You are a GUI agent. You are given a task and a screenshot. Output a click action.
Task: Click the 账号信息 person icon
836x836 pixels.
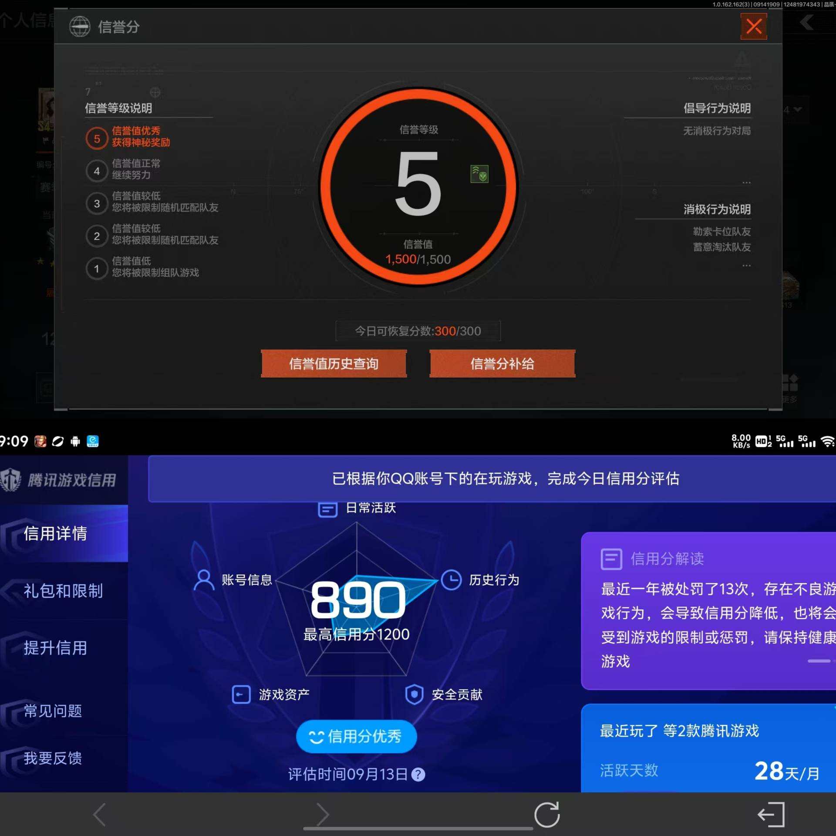pos(203,579)
